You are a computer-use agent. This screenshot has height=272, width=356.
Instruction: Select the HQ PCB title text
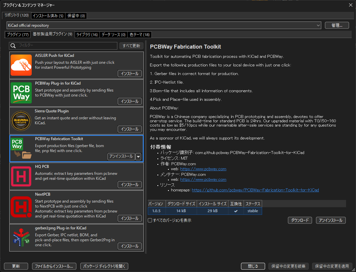tap(42, 167)
